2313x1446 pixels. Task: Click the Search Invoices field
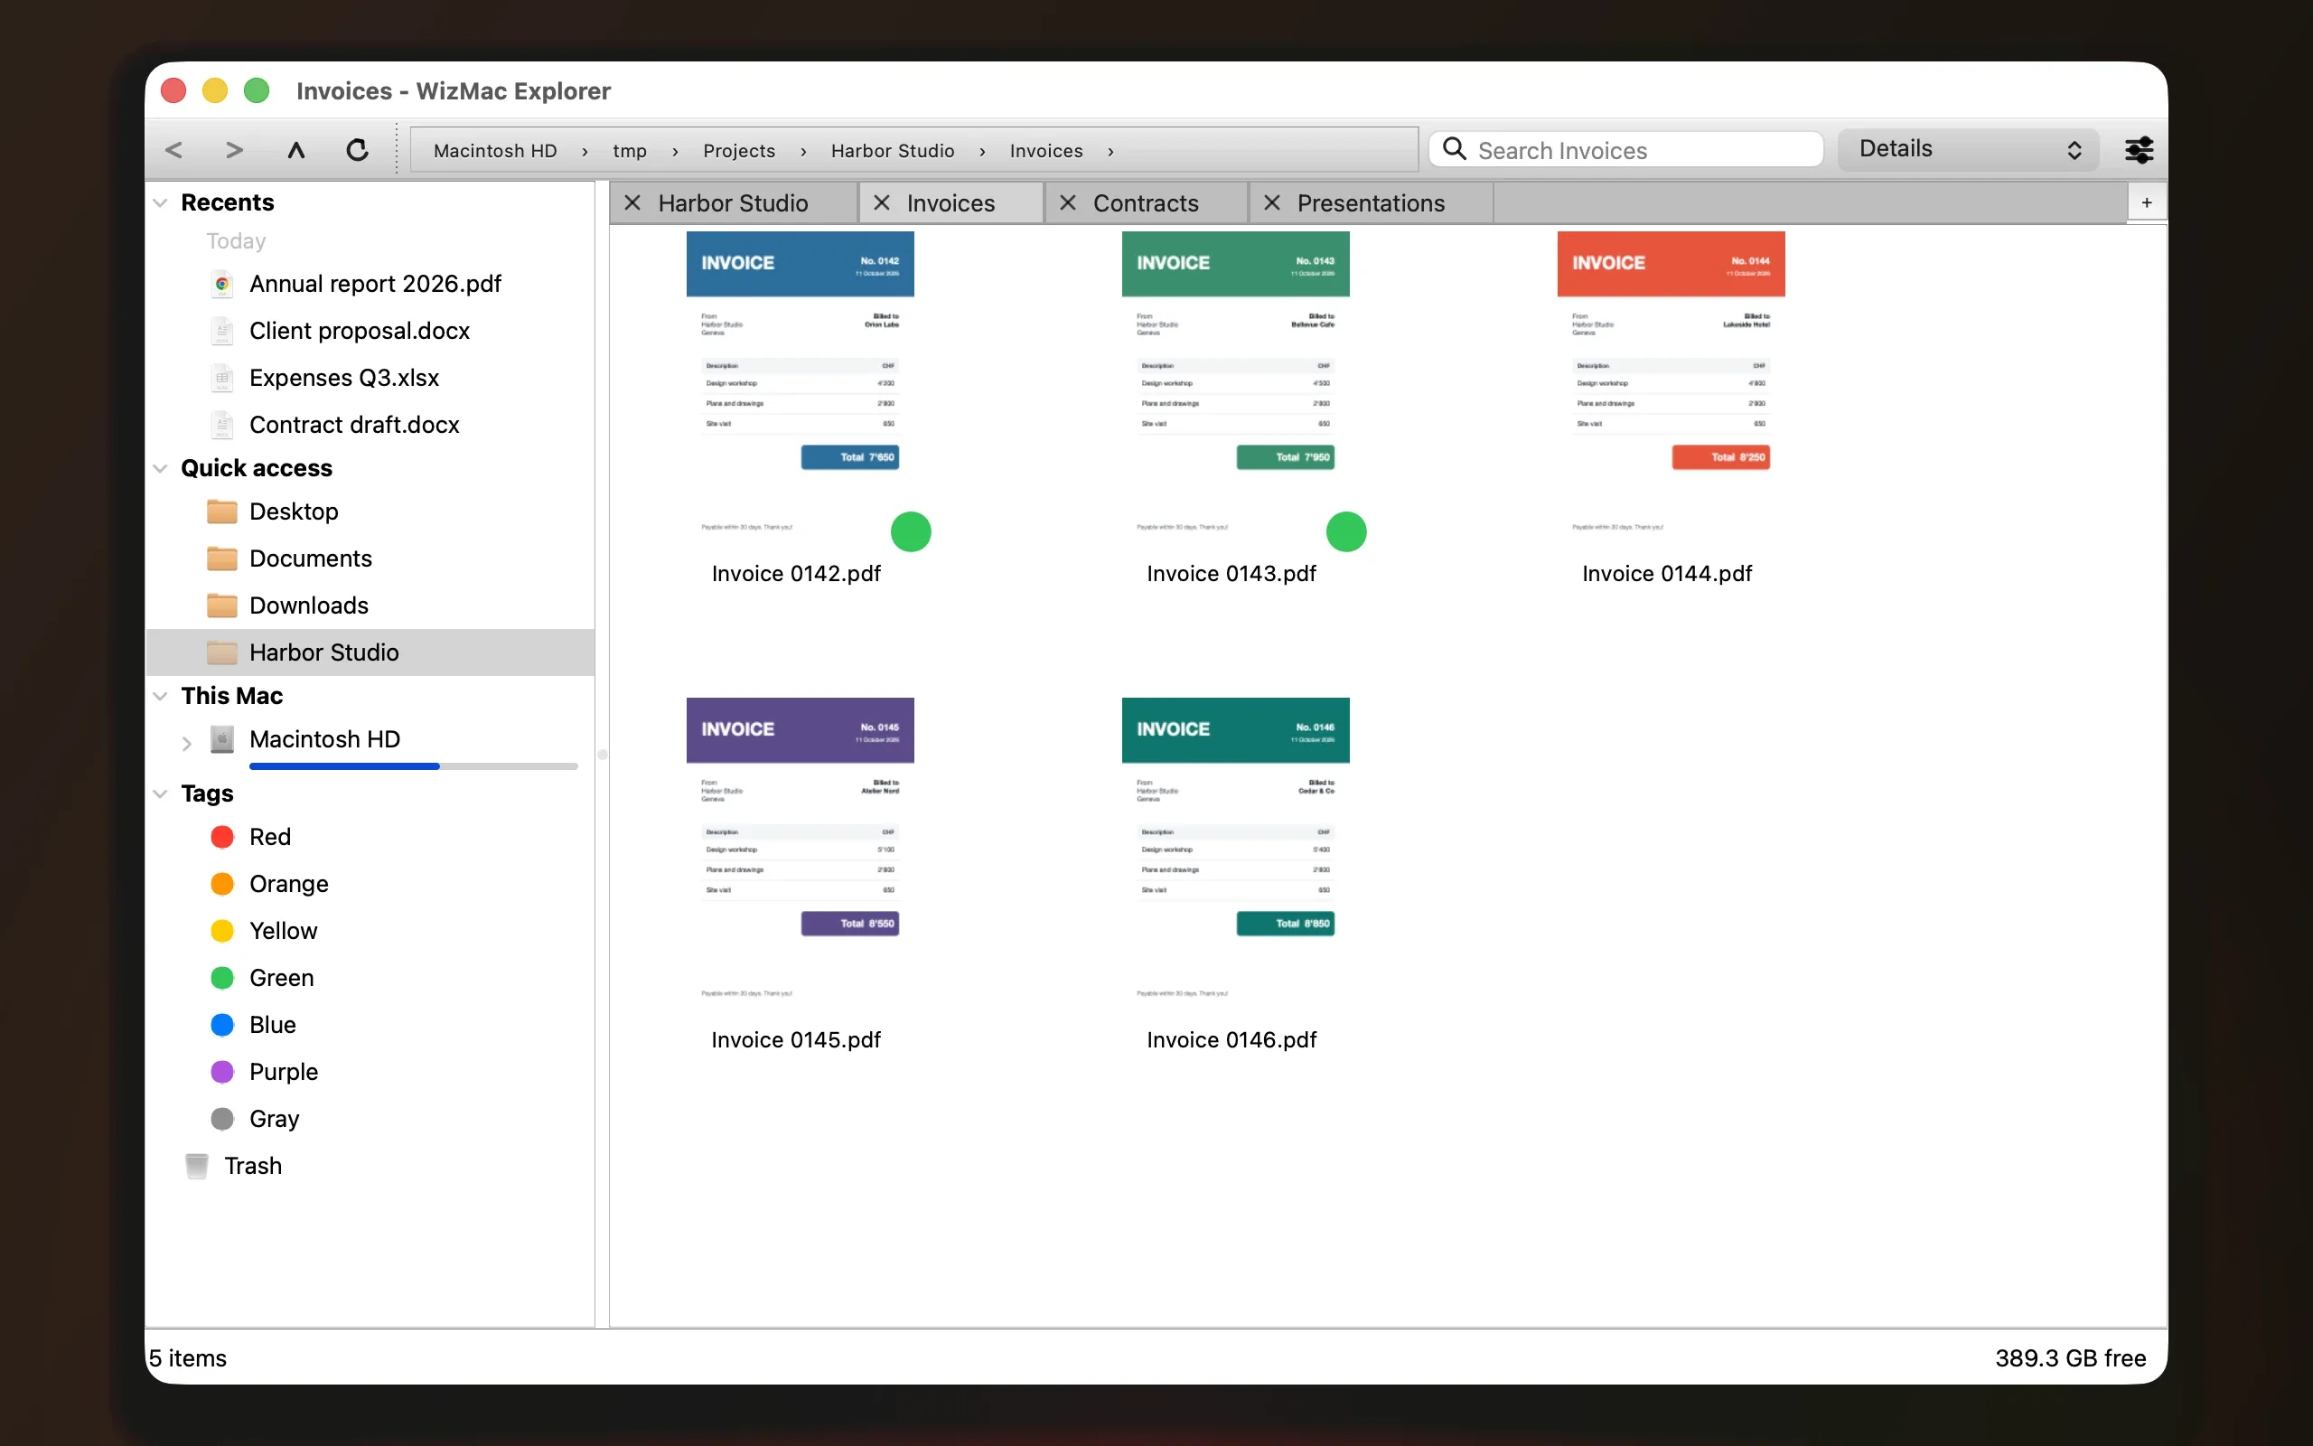(x=1625, y=150)
